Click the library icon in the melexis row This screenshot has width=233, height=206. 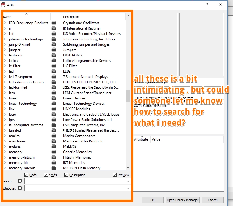coord(54,146)
